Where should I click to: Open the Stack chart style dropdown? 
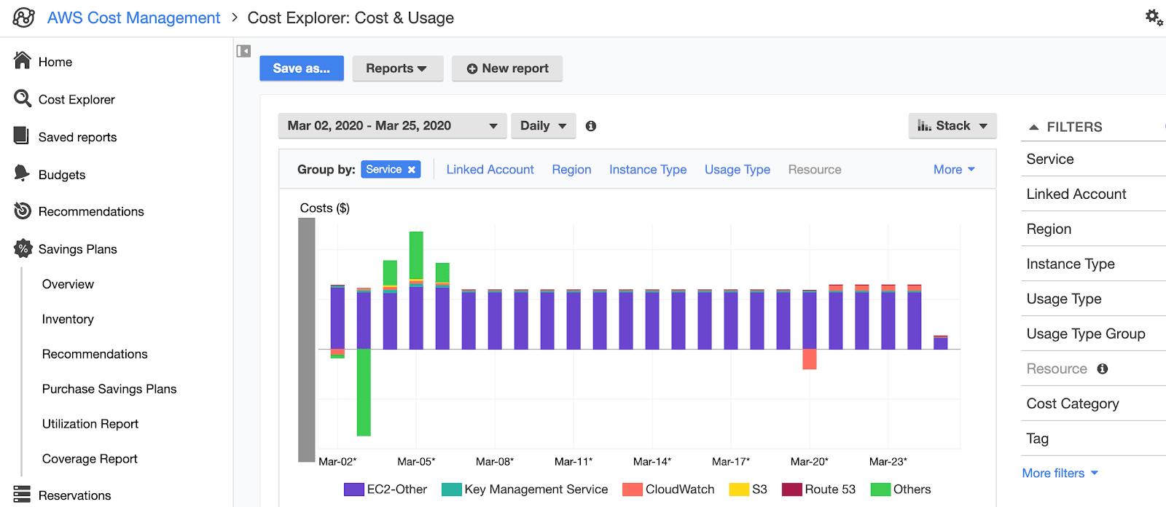coord(952,126)
